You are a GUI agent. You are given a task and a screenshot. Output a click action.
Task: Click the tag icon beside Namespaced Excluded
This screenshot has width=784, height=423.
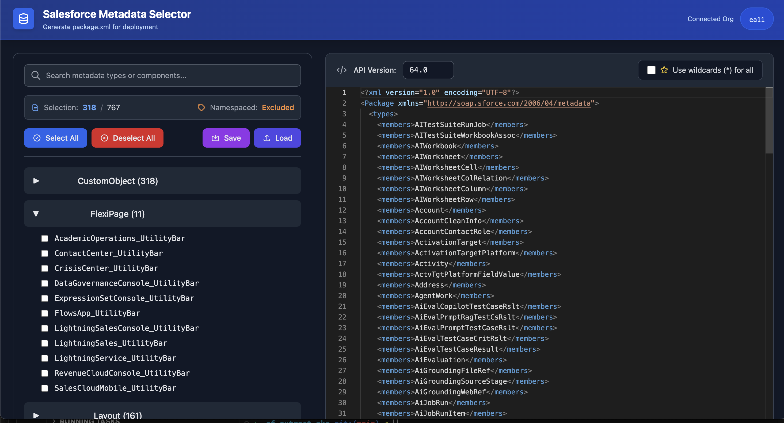[x=201, y=107]
